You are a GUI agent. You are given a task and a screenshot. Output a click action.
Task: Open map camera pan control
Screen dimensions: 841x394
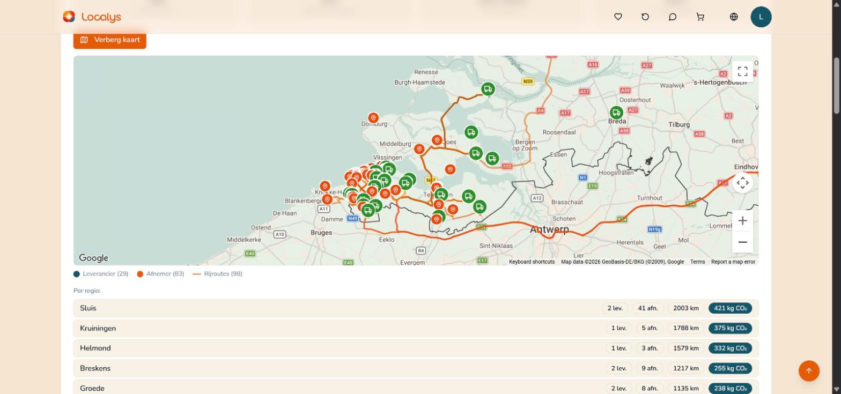(743, 183)
